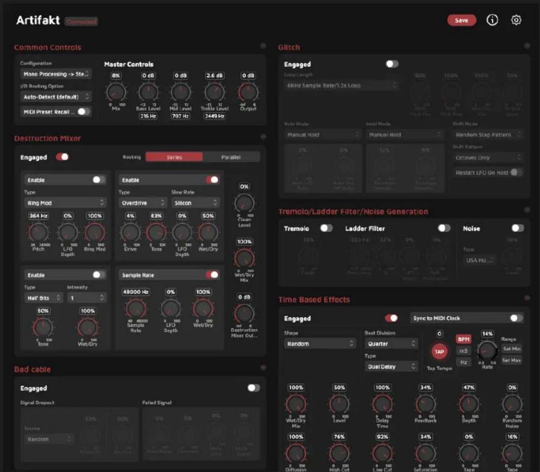The image size is (540, 472).
Task: Click the Clean Level knob
Action: [244, 203]
